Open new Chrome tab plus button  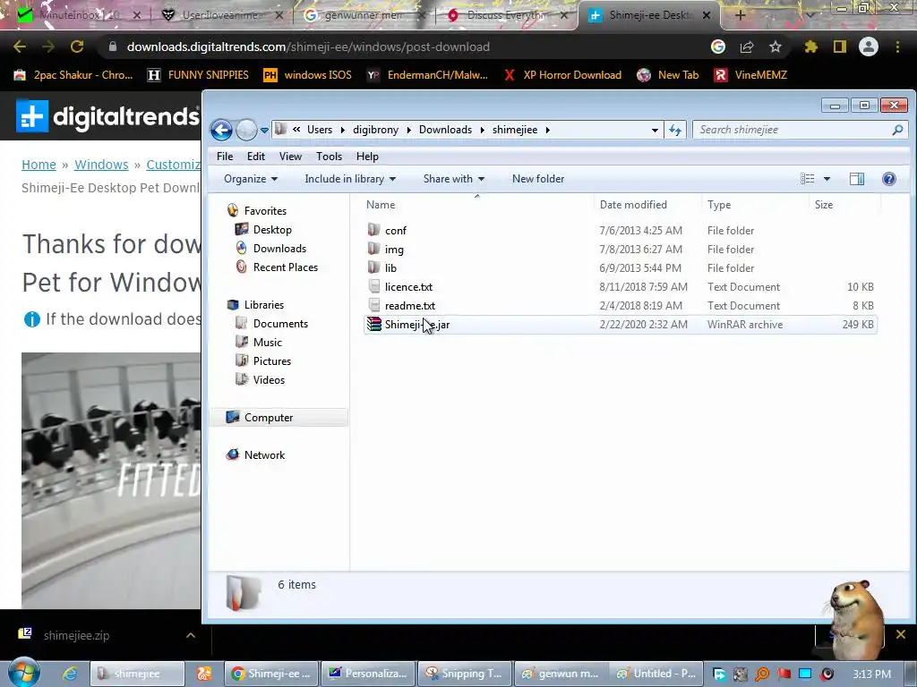pos(740,15)
